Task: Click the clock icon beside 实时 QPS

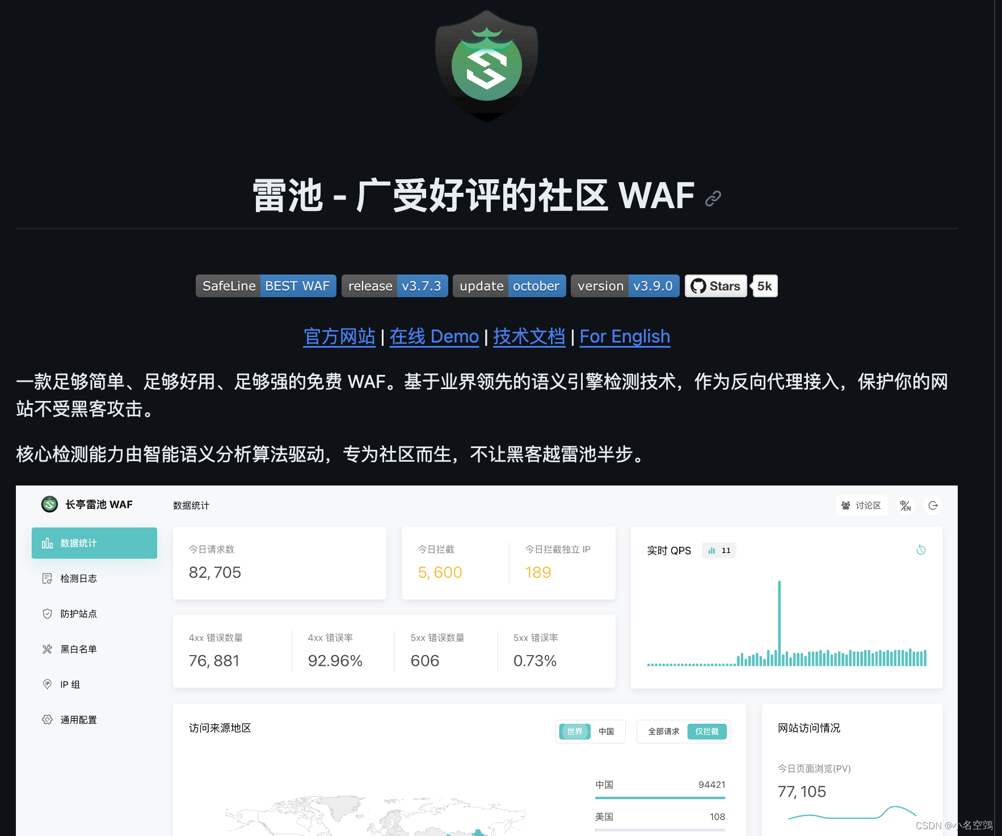Action: click(921, 550)
